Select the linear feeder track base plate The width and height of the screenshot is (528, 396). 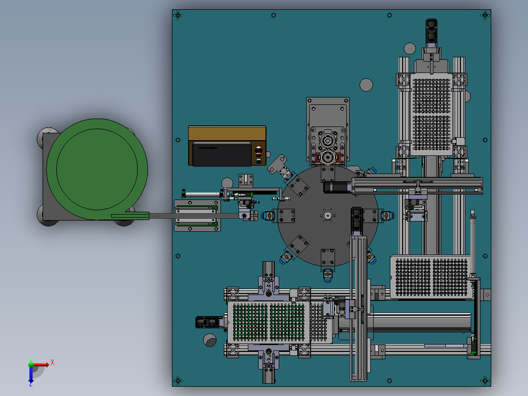pyautogui.click(x=197, y=216)
